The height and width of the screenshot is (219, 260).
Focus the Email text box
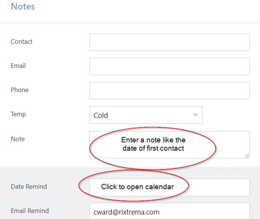(169, 66)
